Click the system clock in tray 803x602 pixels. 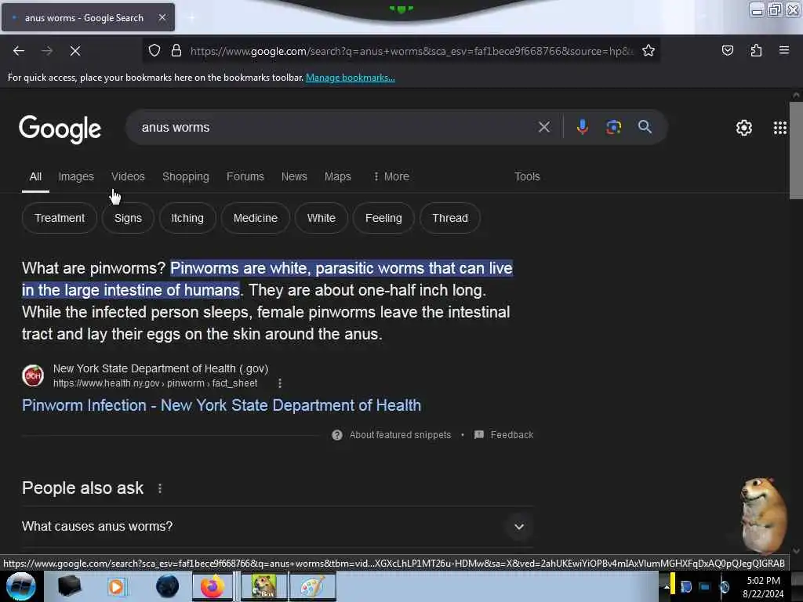click(x=763, y=586)
